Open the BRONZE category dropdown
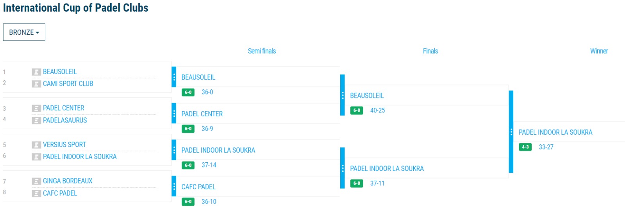 [x=24, y=32]
